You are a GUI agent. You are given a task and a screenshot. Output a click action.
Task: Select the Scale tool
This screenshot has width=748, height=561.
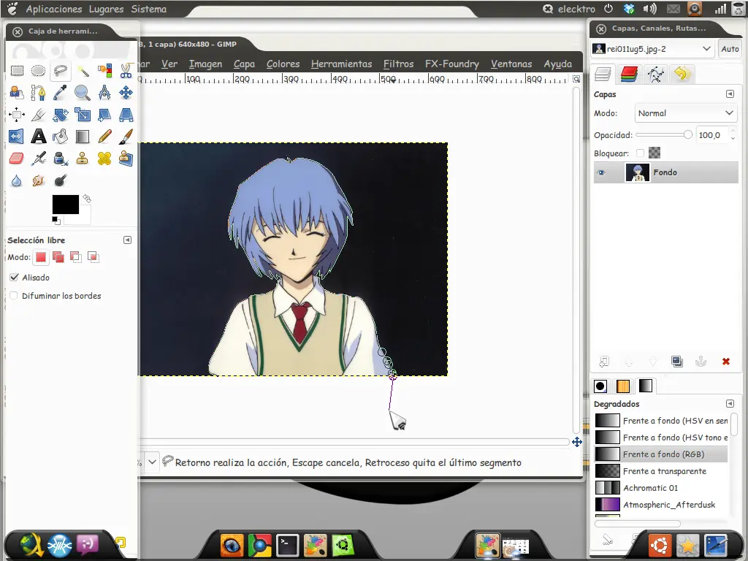83,115
